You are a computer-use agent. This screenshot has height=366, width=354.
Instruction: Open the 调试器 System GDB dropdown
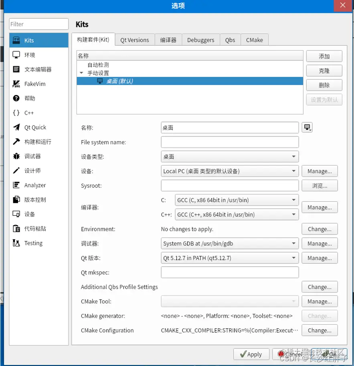pyautogui.click(x=230, y=243)
